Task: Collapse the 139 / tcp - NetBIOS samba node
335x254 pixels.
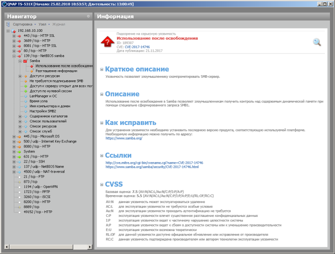Action: coord(14,56)
